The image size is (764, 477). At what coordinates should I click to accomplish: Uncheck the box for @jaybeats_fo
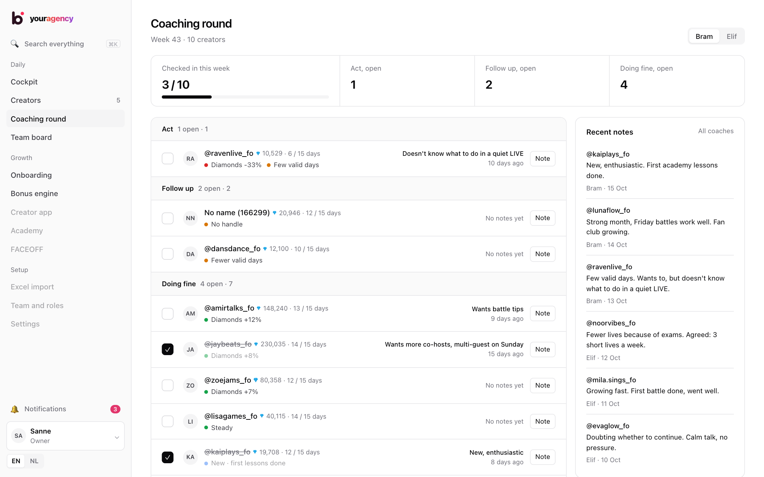click(168, 349)
